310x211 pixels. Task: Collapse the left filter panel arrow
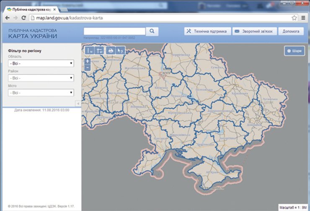(x=78, y=103)
